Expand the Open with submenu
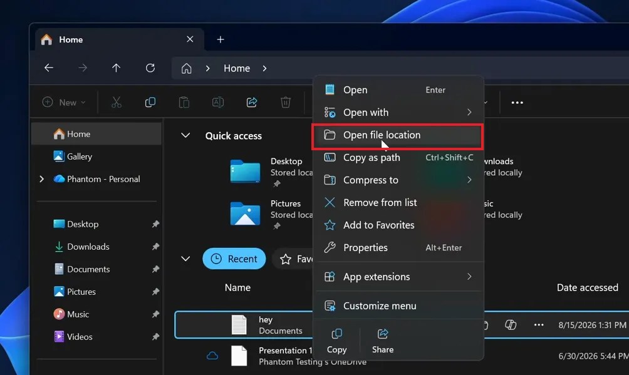This screenshot has width=629, height=375. point(469,112)
